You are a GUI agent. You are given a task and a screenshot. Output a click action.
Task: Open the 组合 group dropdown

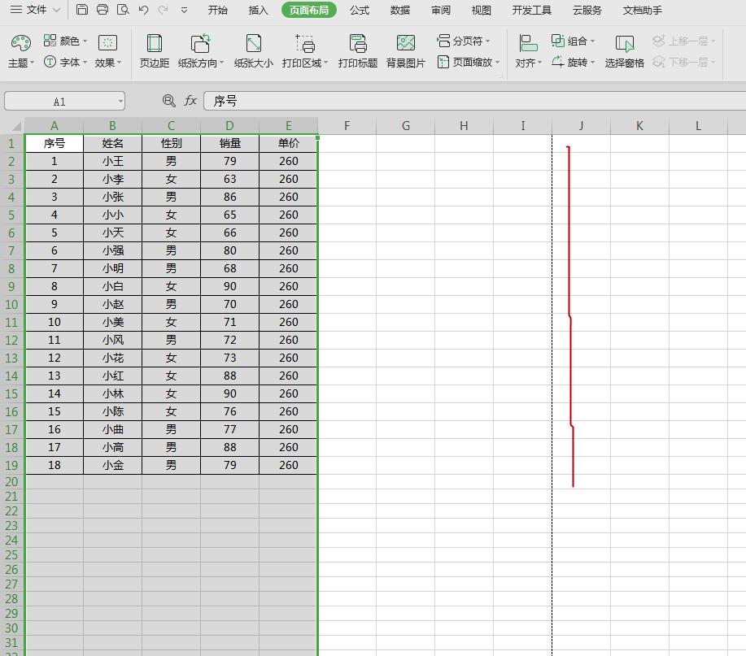coord(573,41)
